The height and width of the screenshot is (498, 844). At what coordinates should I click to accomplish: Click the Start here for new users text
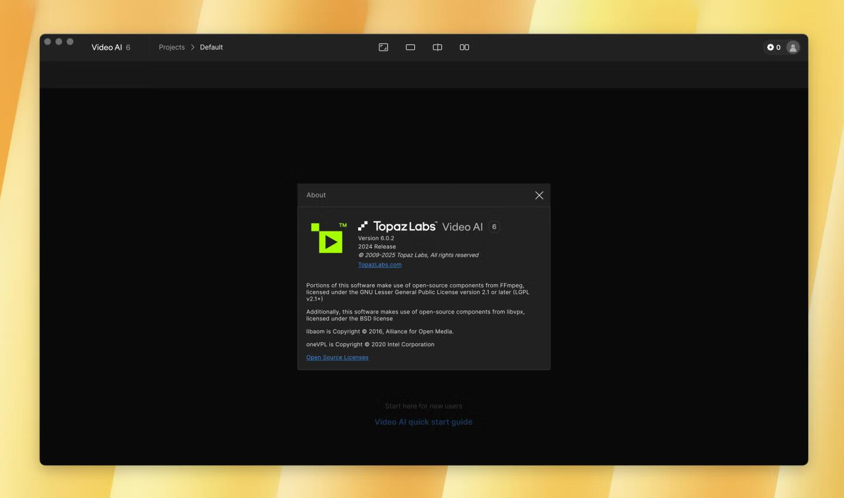click(x=423, y=406)
